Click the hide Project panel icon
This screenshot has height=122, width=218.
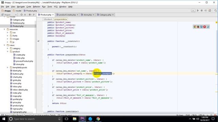[x=34, y=15]
